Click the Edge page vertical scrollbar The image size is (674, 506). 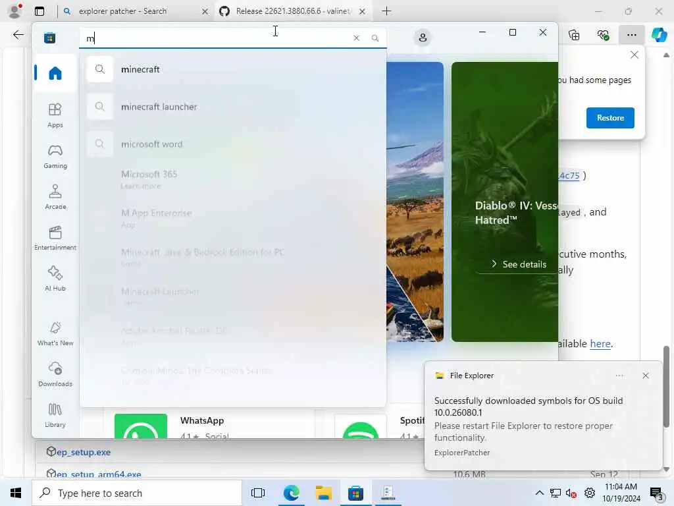pyautogui.click(x=666, y=387)
